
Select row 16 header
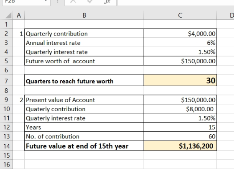click(x=6, y=164)
